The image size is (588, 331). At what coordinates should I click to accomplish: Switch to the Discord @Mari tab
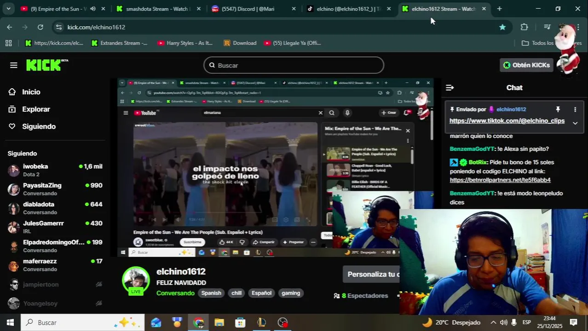coord(248,9)
